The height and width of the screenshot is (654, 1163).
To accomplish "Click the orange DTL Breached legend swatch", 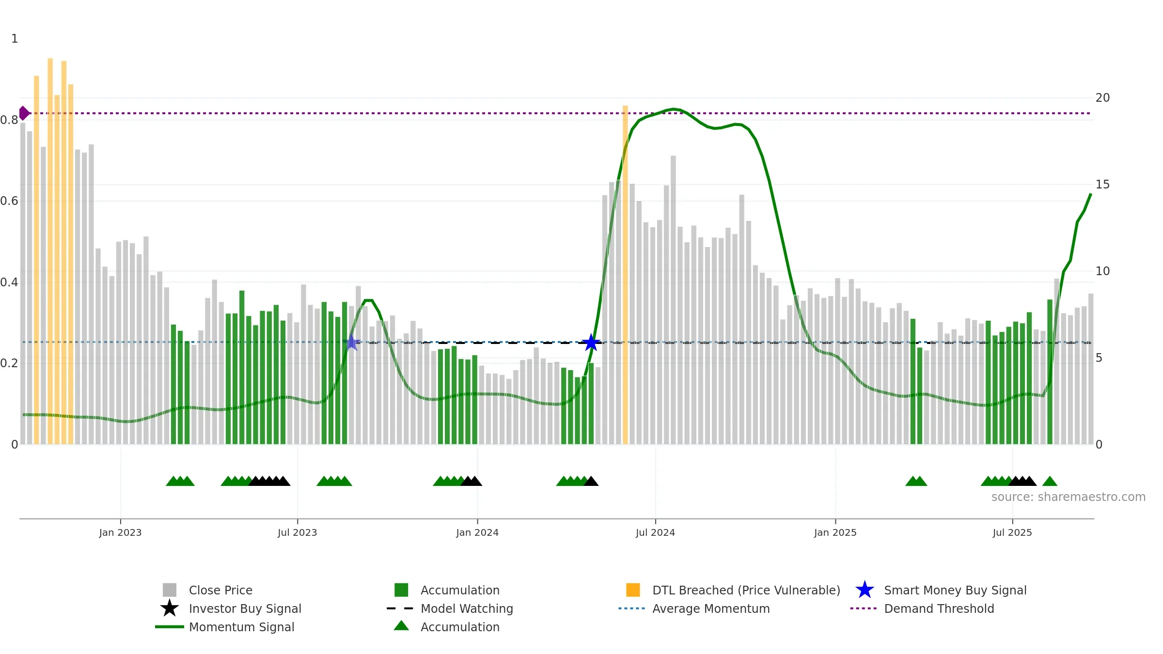I will click(633, 590).
